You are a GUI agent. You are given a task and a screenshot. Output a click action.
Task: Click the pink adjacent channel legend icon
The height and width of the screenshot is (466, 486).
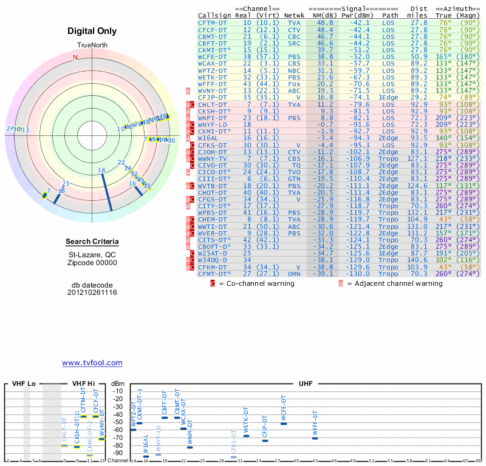pyautogui.click(x=341, y=283)
